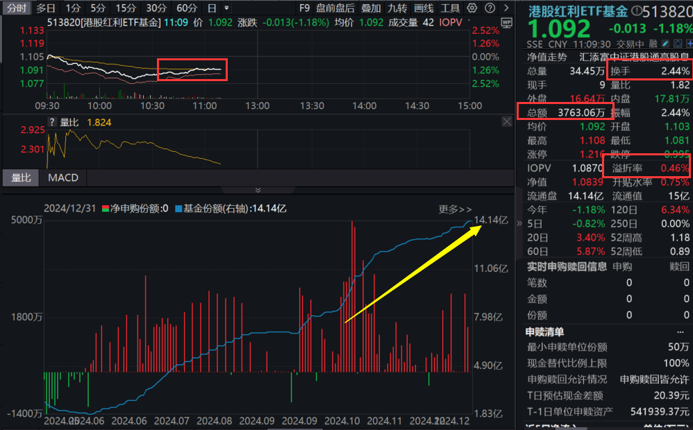Click the 最小申赎单位份额 50万 row
This screenshot has width=693, height=430.
[x=608, y=347]
